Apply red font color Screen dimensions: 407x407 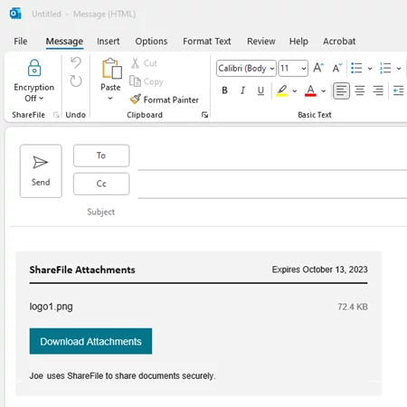pyautogui.click(x=310, y=90)
